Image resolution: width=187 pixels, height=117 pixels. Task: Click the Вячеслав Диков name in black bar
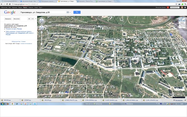[161, 7]
